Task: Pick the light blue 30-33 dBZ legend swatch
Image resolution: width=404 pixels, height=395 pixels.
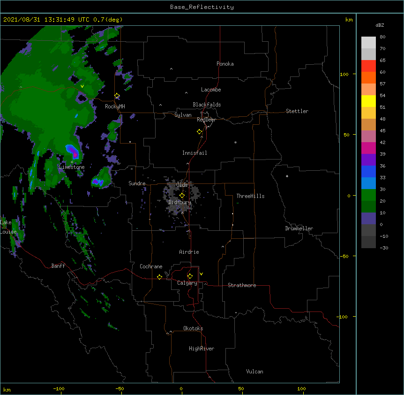Action: click(x=368, y=183)
